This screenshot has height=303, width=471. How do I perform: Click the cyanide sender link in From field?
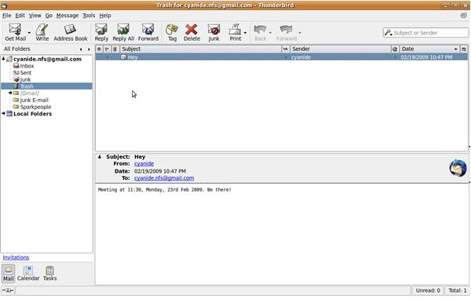[144, 163]
